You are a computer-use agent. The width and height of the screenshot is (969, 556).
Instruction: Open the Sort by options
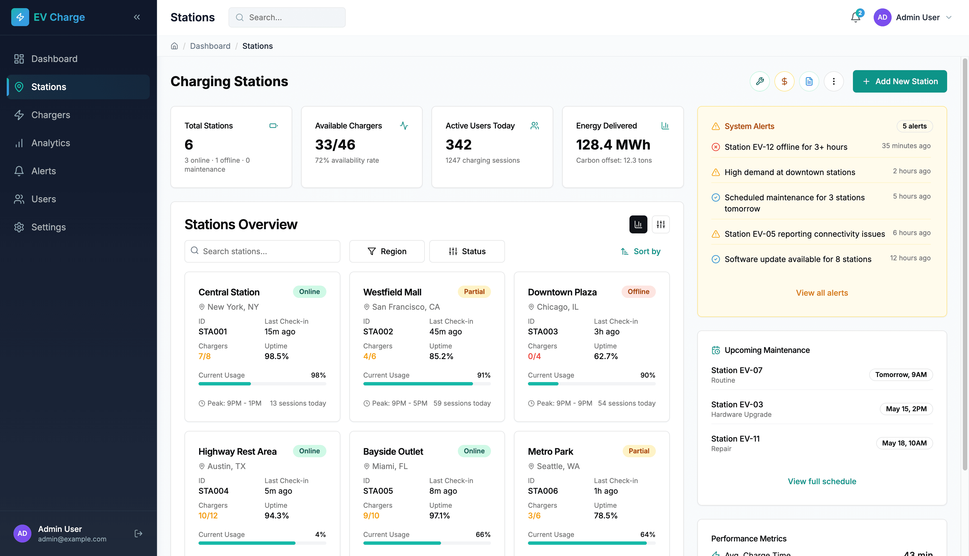(640, 251)
